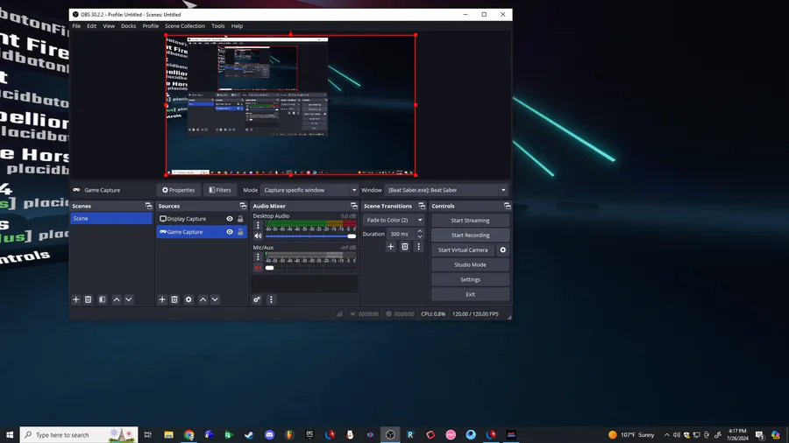The width and height of the screenshot is (789, 443).
Task: Open source Filters button in toolbar
Action: click(220, 190)
